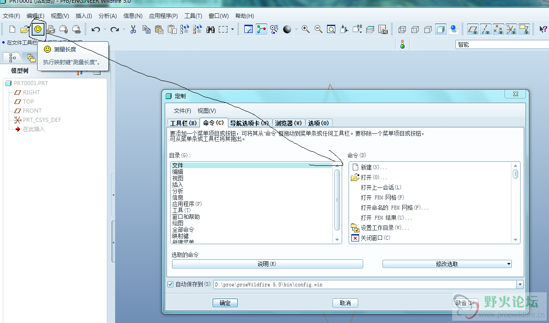This screenshot has height=323, width=549.
Task: Select No Hidden display mode icon
Action: click(x=427, y=29)
